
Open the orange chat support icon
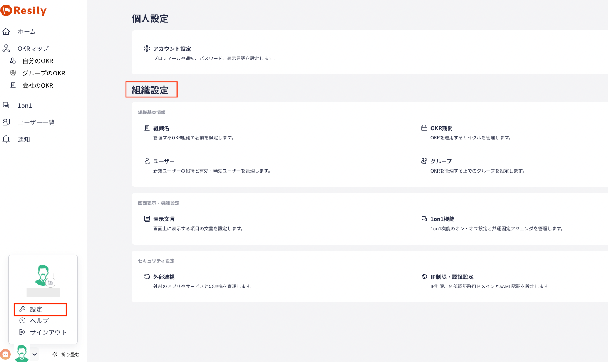coord(5,354)
